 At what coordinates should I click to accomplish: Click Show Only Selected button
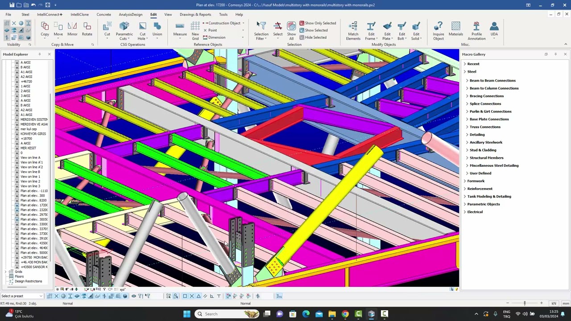318,23
